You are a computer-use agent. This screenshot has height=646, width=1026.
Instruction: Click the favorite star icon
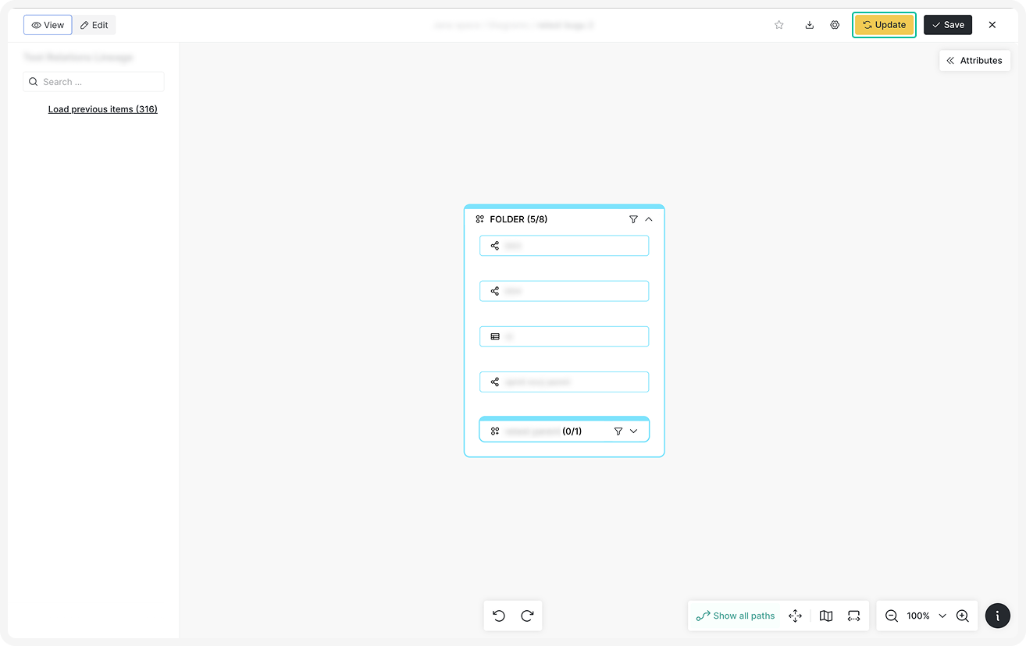click(x=778, y=25)
